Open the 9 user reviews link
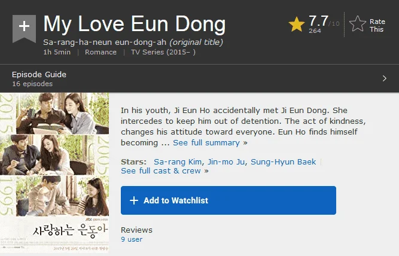Screen dimensions: 399x256 coord(132,239)
